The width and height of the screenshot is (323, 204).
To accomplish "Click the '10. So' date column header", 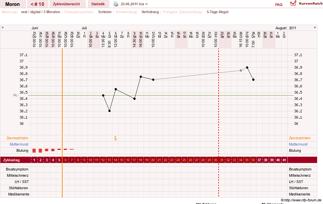I will 141,35.
